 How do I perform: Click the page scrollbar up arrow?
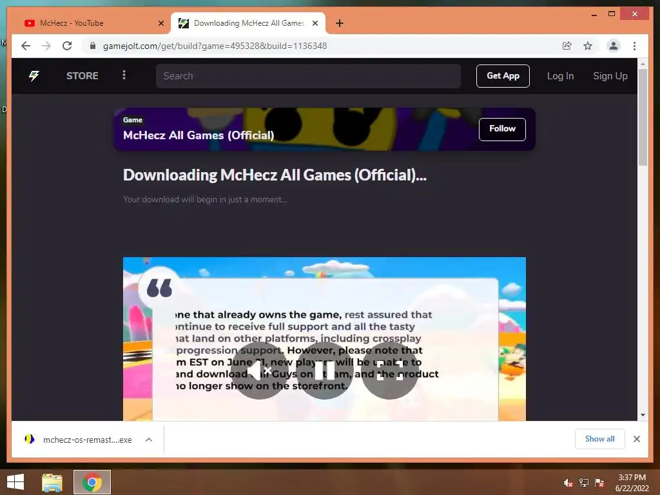pos(643,64)
